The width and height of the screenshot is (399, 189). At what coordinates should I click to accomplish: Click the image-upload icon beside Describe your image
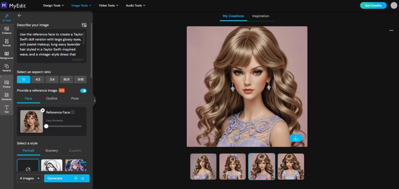coord(84,25)
